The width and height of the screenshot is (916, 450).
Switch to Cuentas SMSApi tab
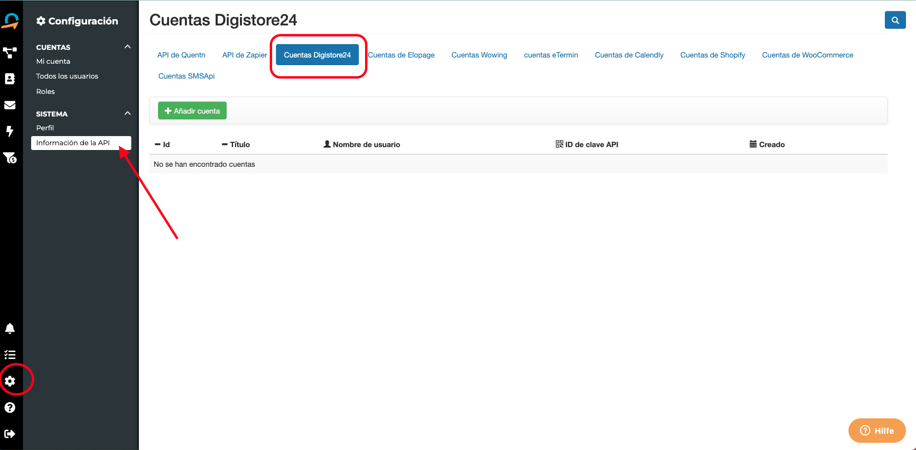coord(186,76)
